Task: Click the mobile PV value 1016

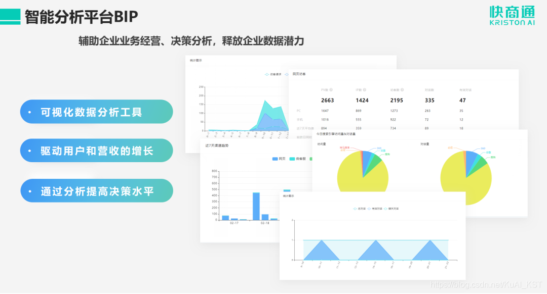Action: (325, 119)
